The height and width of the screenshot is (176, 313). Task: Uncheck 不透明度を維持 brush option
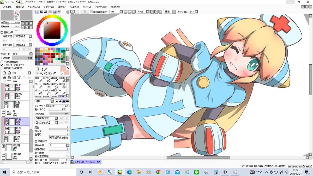coord(50,137)
